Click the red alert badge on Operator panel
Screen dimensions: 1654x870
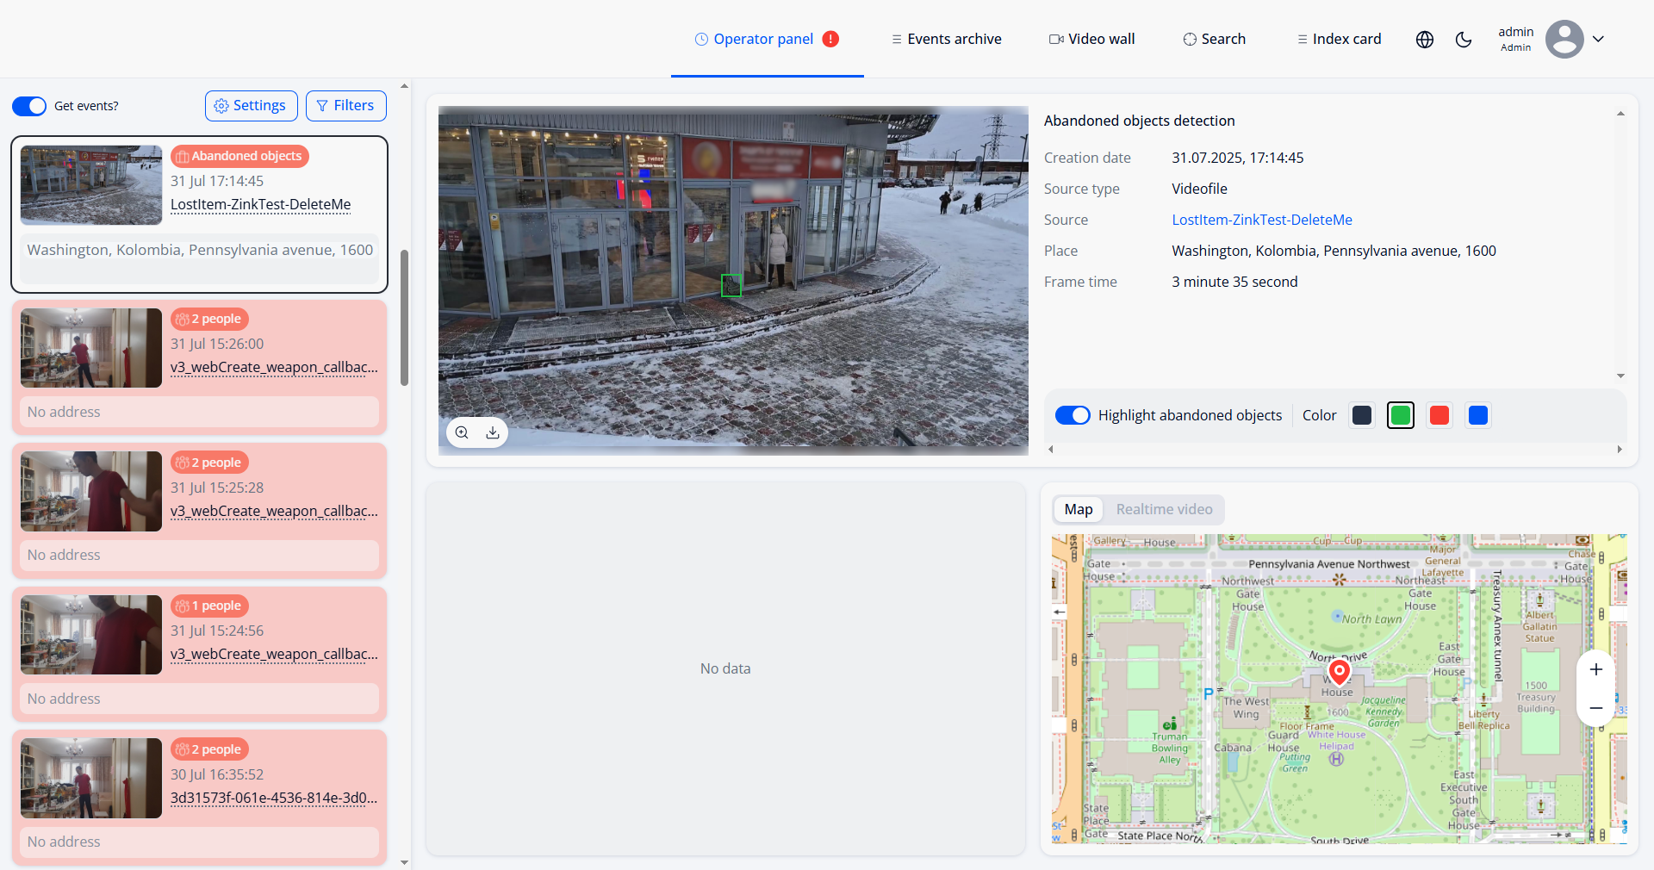pos(830,39)
